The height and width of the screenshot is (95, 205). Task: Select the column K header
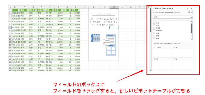94,7
